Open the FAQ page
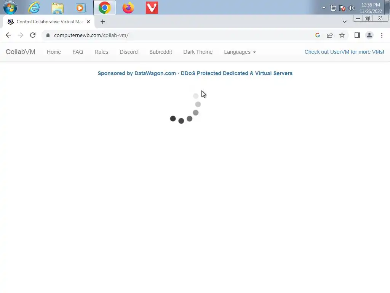Screen dimensions: 390x293 pyautogui.click(x=78, y=52)
